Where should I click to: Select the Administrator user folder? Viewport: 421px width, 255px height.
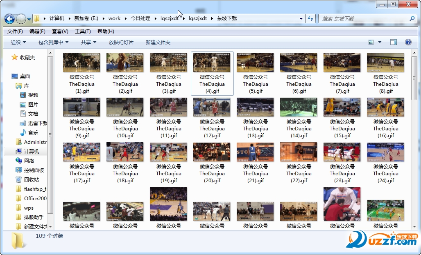pyautogui.click(x=31, y=142)
